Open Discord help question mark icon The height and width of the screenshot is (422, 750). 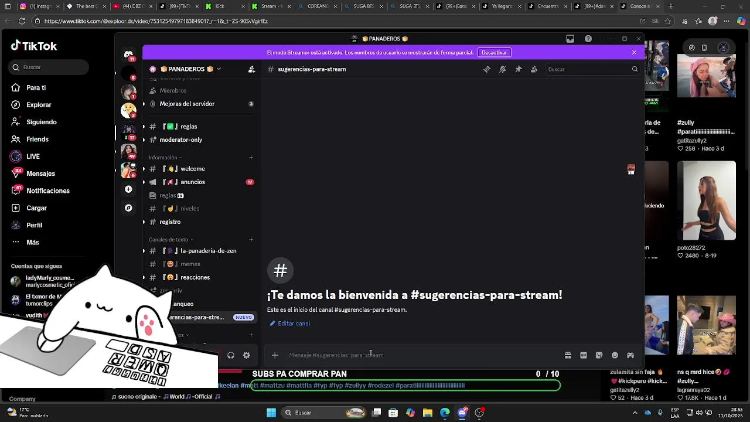[x=588, y=39]
